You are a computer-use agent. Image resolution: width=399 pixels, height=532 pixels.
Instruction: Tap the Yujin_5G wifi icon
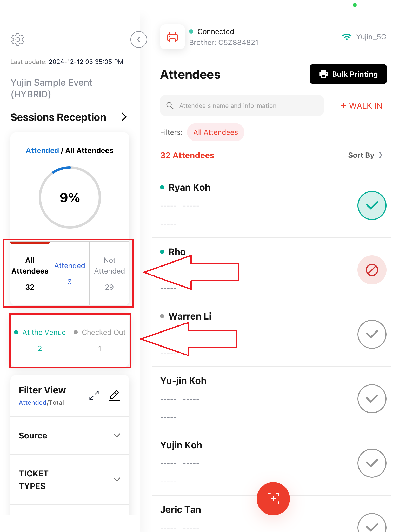pyautogui.click(x=347, y=37)
